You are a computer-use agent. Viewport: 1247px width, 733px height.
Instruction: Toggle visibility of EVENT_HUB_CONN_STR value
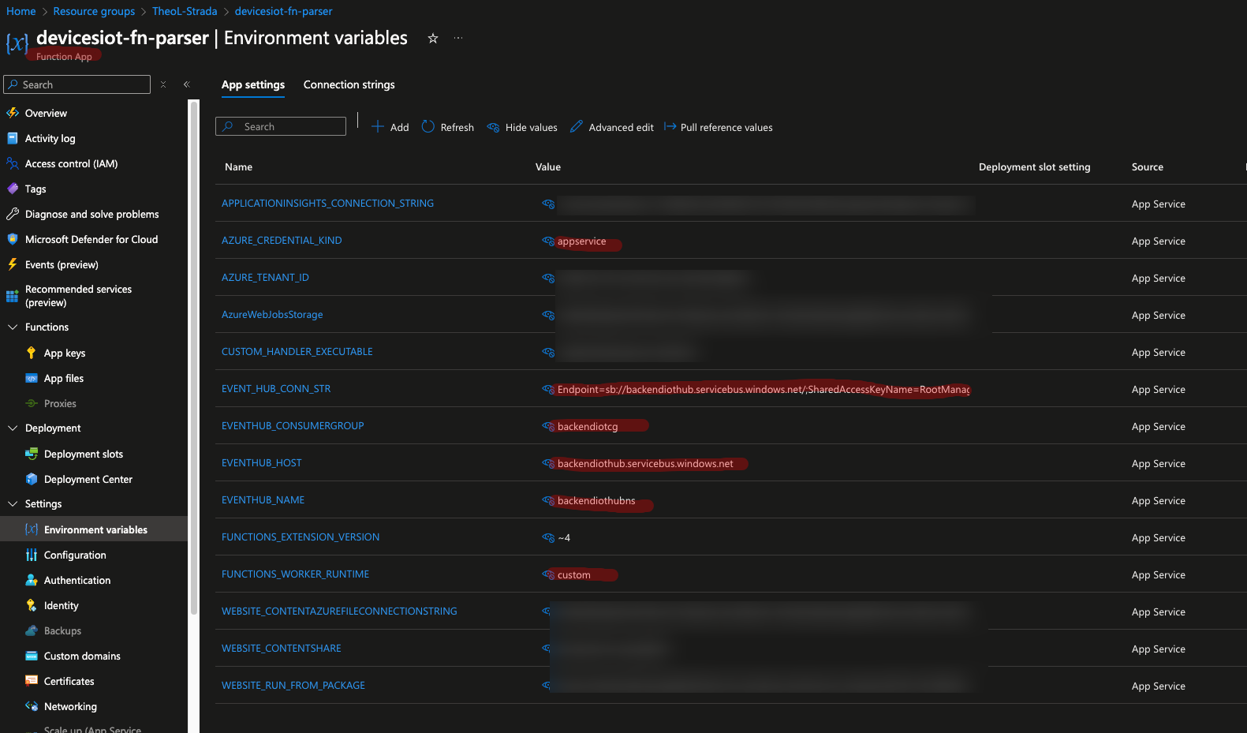click(x=548, y=389)
